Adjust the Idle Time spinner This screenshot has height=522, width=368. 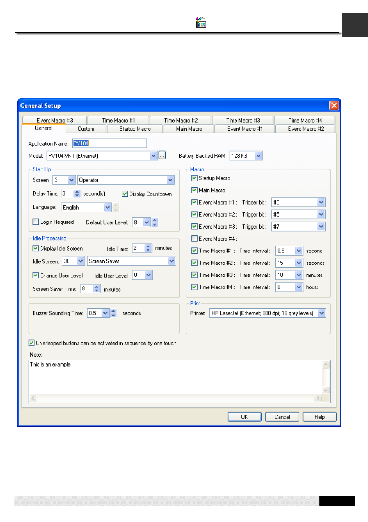coord(148,248)
